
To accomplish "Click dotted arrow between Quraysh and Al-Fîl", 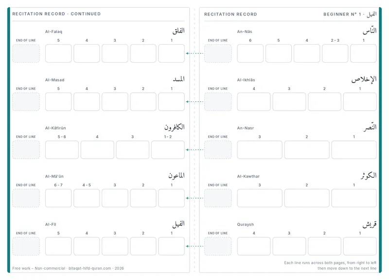I will [195, 246].
